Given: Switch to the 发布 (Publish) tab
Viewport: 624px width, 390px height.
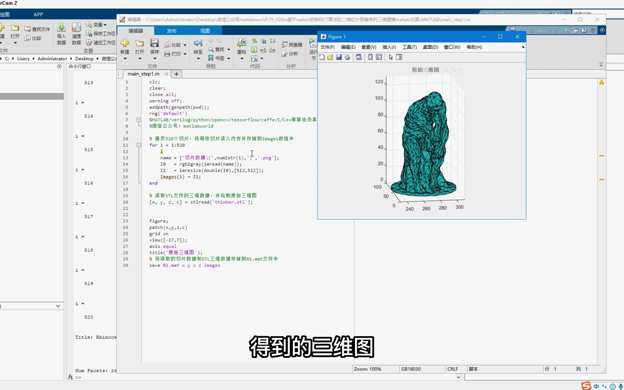Looking at the screenshot, I should point(172,31).
